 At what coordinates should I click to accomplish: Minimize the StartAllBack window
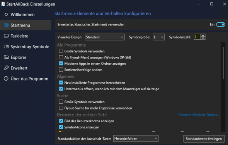[199, 4]
